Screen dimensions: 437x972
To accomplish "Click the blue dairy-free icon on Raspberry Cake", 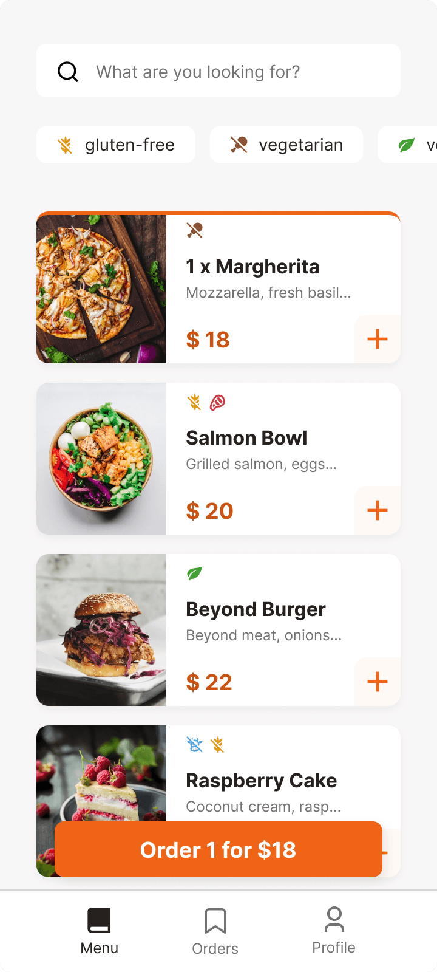I will 194,744.
